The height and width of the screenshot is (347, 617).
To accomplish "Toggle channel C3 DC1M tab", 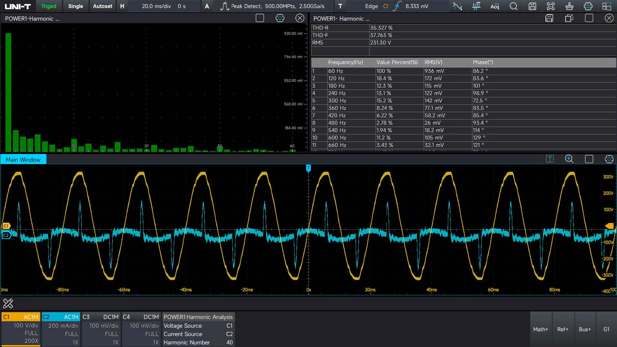I will (x=101, y=317).
